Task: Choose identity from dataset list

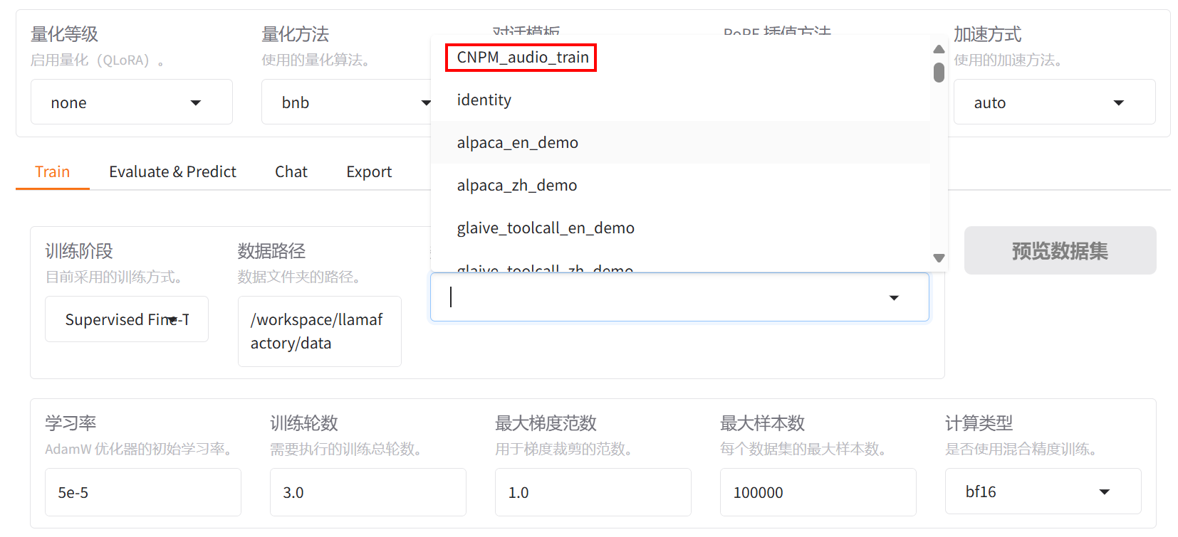Action: coord(484,100)
